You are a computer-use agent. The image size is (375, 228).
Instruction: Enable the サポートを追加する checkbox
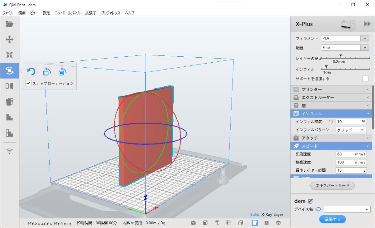point(365,79)
